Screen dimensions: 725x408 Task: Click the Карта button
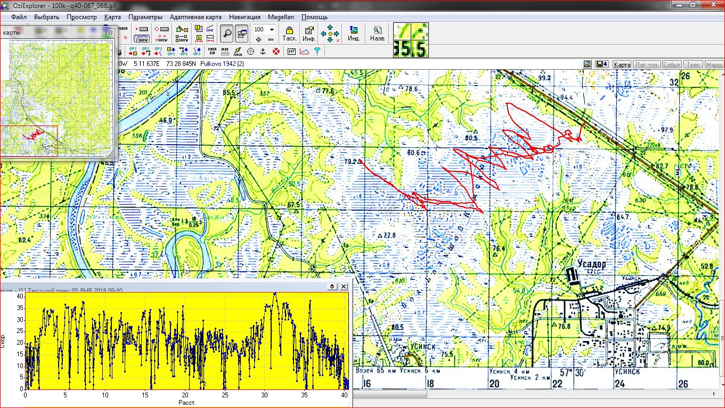tap(622, 64)
